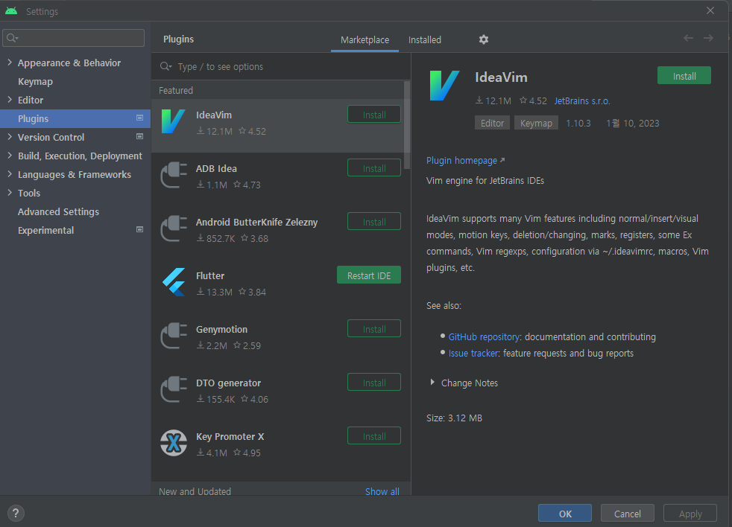732x527 pixels.
Task: Click the Apply button
Action: [690, 514]
